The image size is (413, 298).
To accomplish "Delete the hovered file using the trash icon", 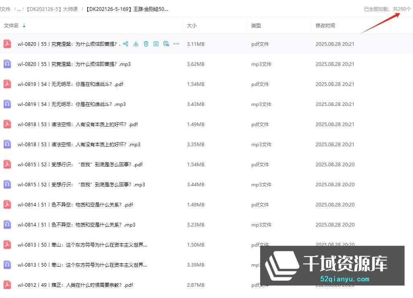I will click(x=146, y=44).
